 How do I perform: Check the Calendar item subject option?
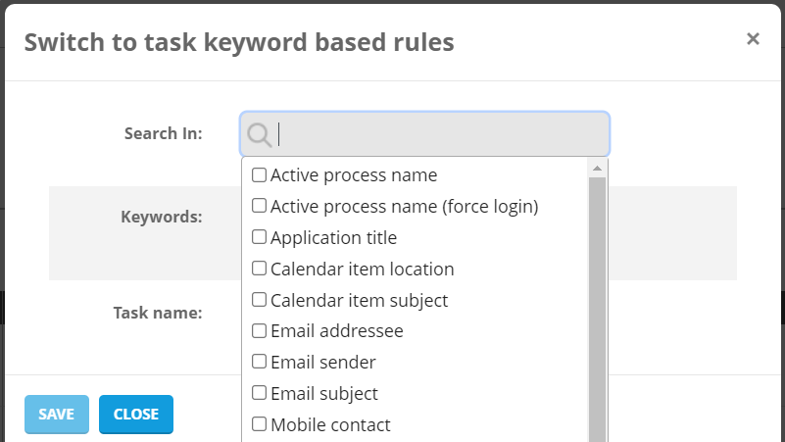(x=260, y=300)
